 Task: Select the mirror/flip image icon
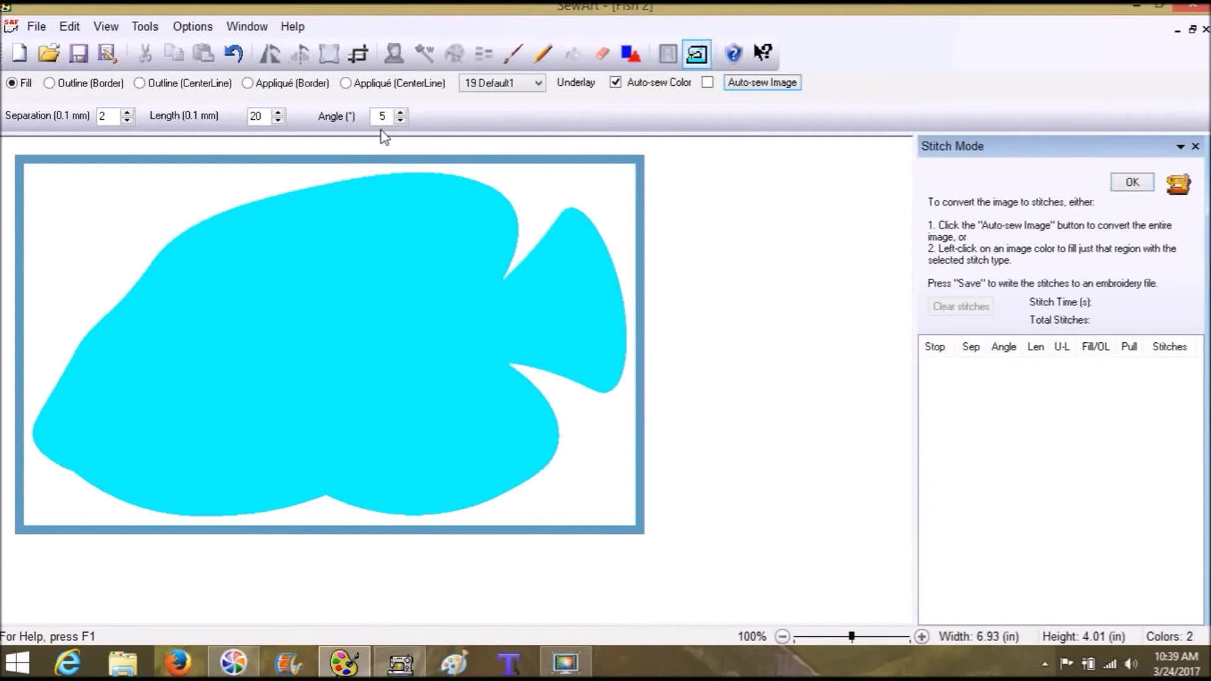270,53
